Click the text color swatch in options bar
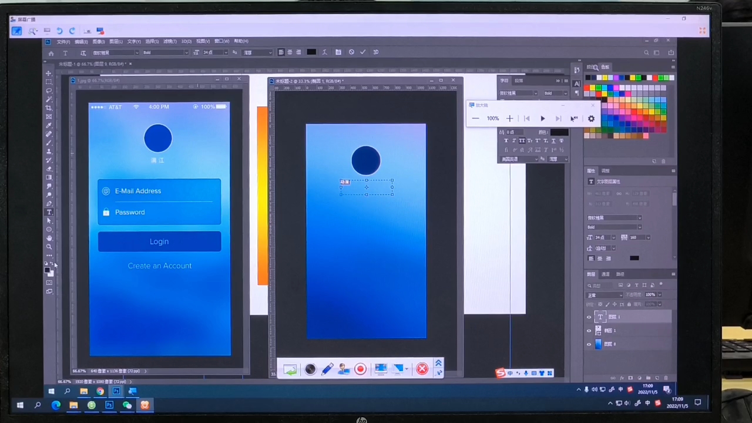The height and width of the screenshot is (423, 752). coord(311,52)
